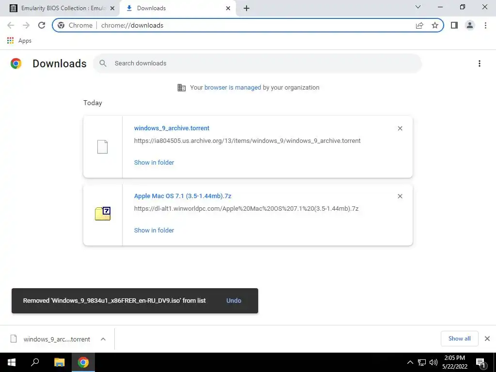Open Windows taskbar search
This screenshot has height=372, width=496.
click(x=35, y=362)
